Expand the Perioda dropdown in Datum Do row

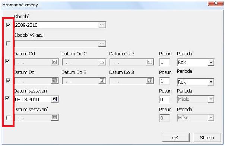[x=211, y=82]
